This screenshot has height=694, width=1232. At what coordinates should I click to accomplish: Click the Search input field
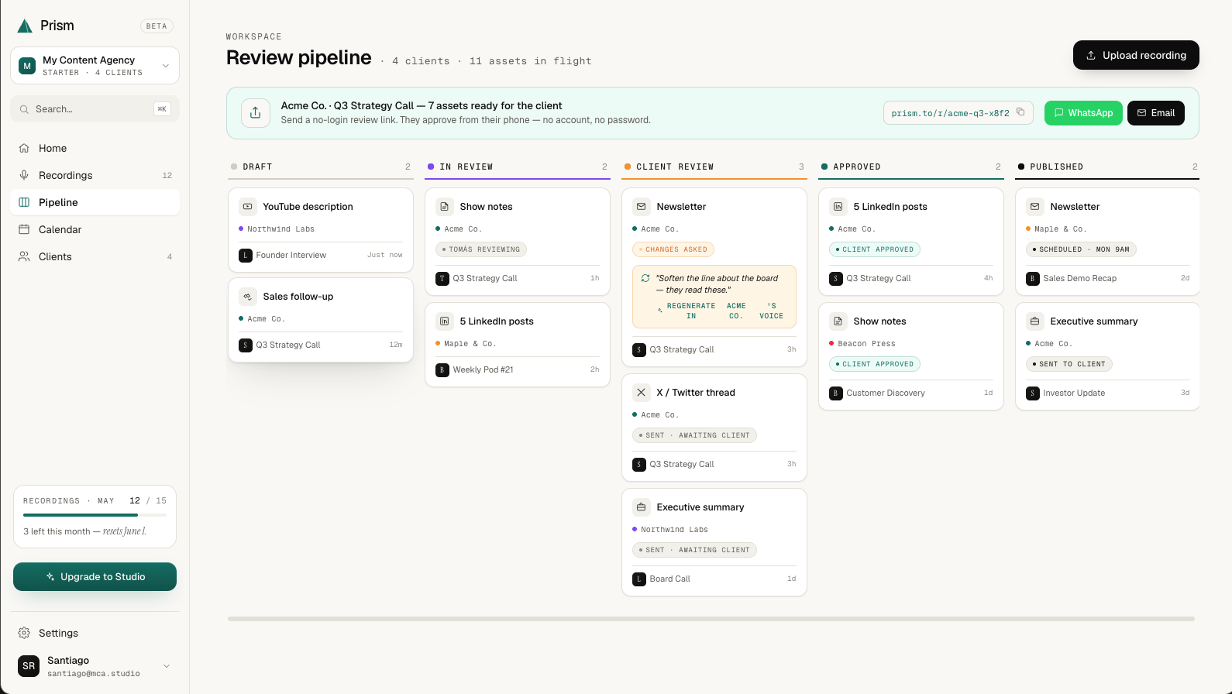[x=95, y=109]
